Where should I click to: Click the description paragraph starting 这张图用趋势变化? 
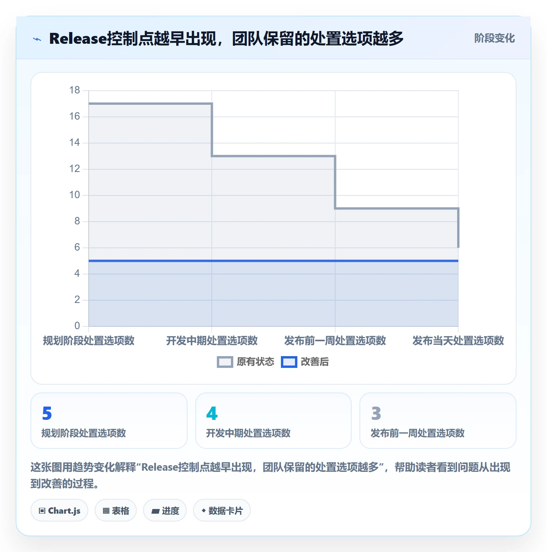[x=270, y=475]
